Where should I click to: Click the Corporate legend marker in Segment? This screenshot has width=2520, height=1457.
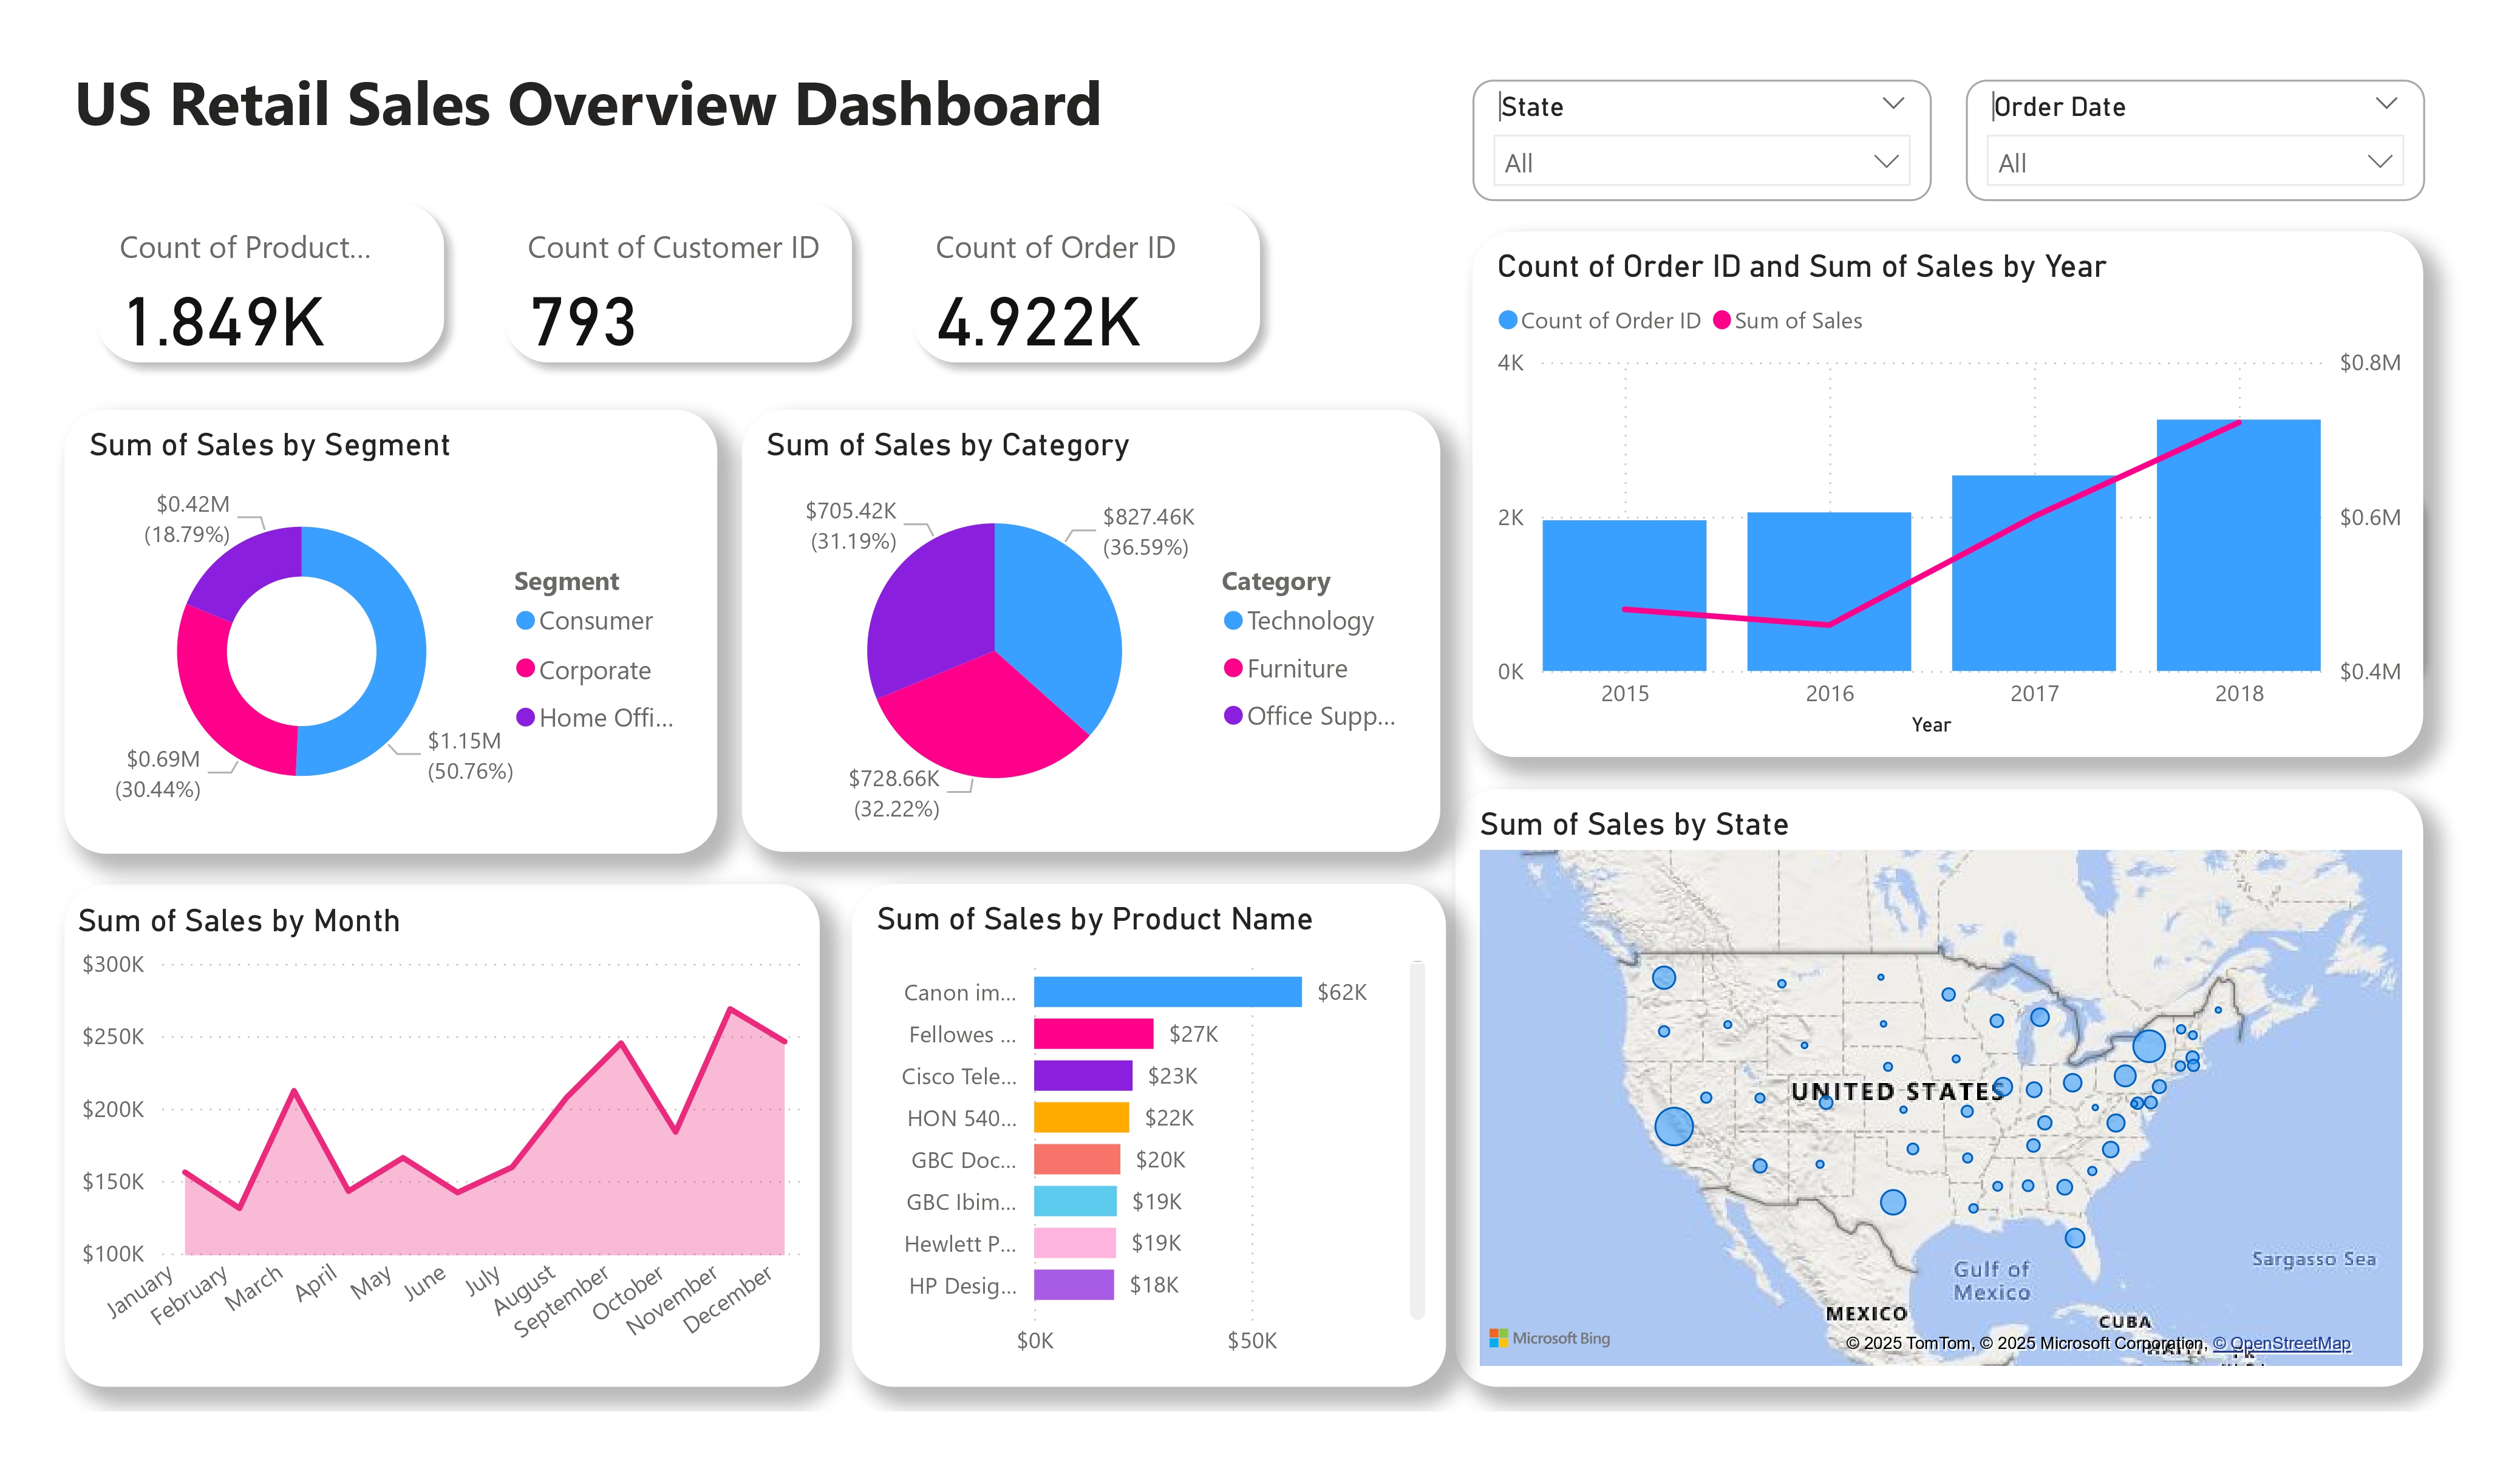coord(525,668)
